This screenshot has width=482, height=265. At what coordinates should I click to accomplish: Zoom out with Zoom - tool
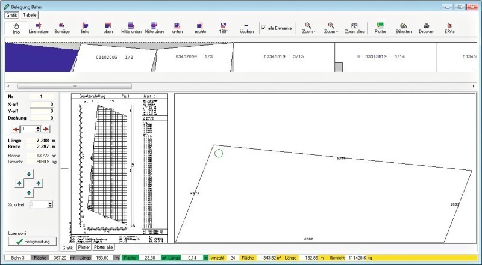(x=308, y=28)
